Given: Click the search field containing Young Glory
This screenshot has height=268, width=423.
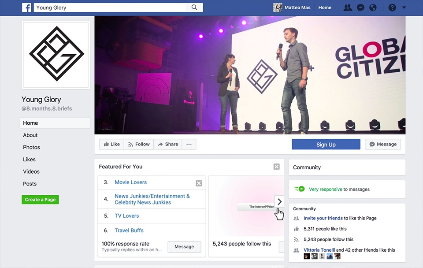Looking at the screenshot, I should (x=110, y=7).
